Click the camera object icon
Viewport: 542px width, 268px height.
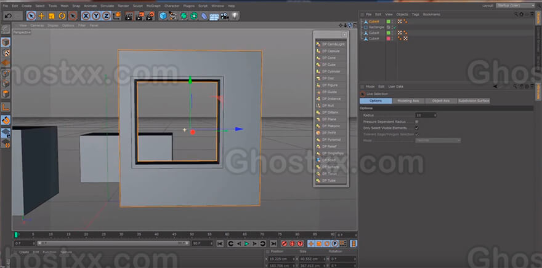tap(225, 16)
